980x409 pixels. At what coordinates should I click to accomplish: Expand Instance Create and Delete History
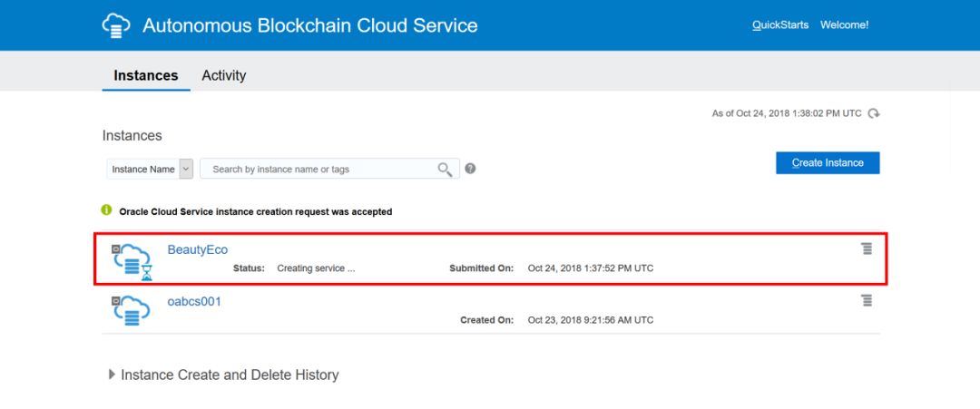click(112, 375)
